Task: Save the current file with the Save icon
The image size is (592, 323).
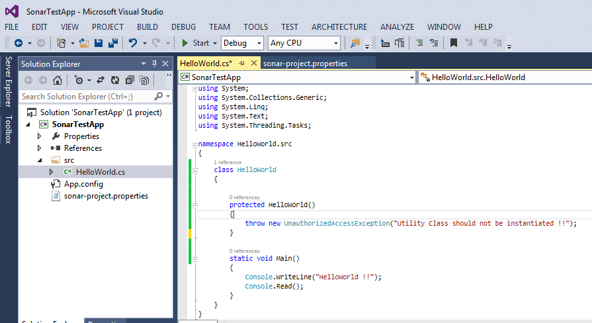Action: pos(99,43)
